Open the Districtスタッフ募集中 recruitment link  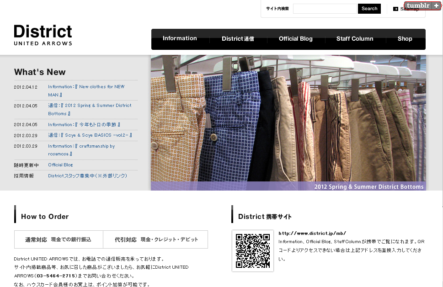pos(88,175)
